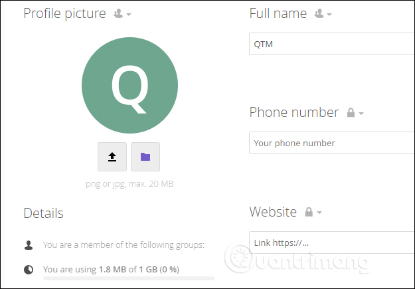Select profile picture from Files folder
The image size is (415, 289).
(x=145, y=157)
